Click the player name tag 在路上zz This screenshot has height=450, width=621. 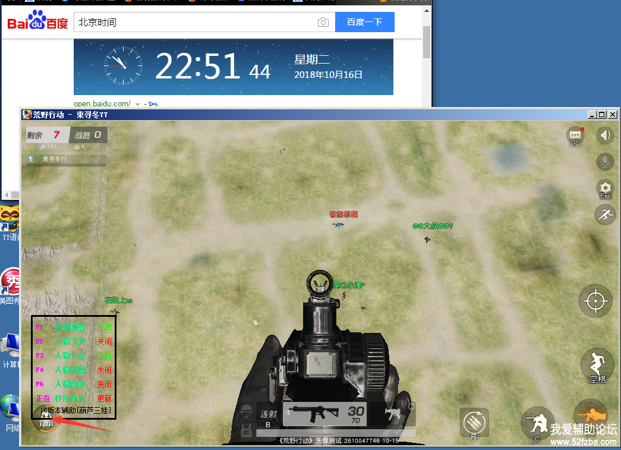tap(119, 300)
